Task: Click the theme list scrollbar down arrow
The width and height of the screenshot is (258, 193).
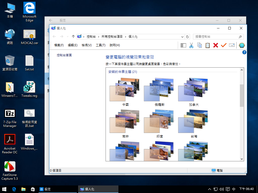Action: pyautogui.click(x=242, y=159)
